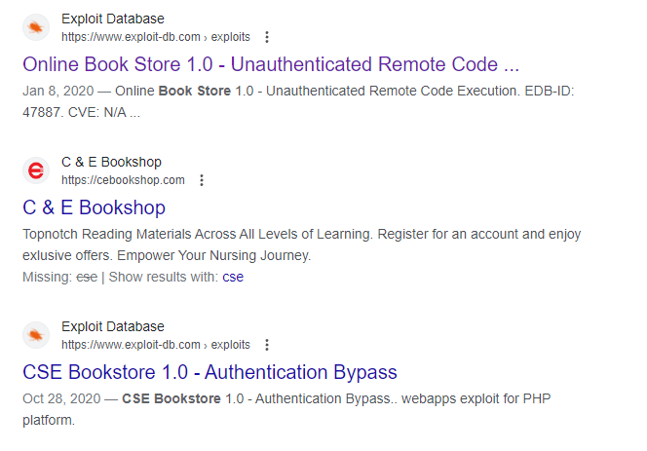The width and height of the screenshot is (647, 451).
Task: Click Exploit Database favicon above Online Book Store result
Action: (x=36, y=27)
